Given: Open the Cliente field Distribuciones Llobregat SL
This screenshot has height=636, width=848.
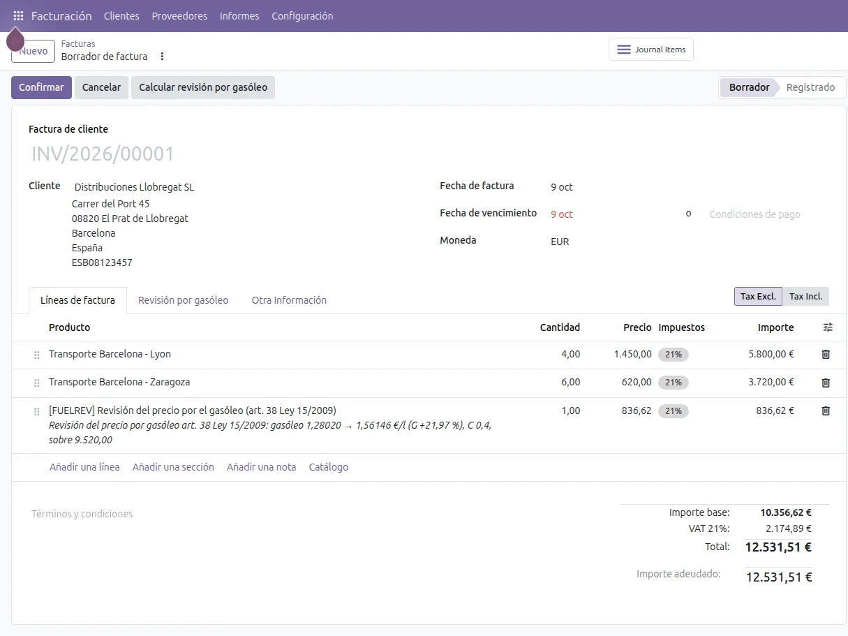Looking at the screenshot, I should 134,187.
